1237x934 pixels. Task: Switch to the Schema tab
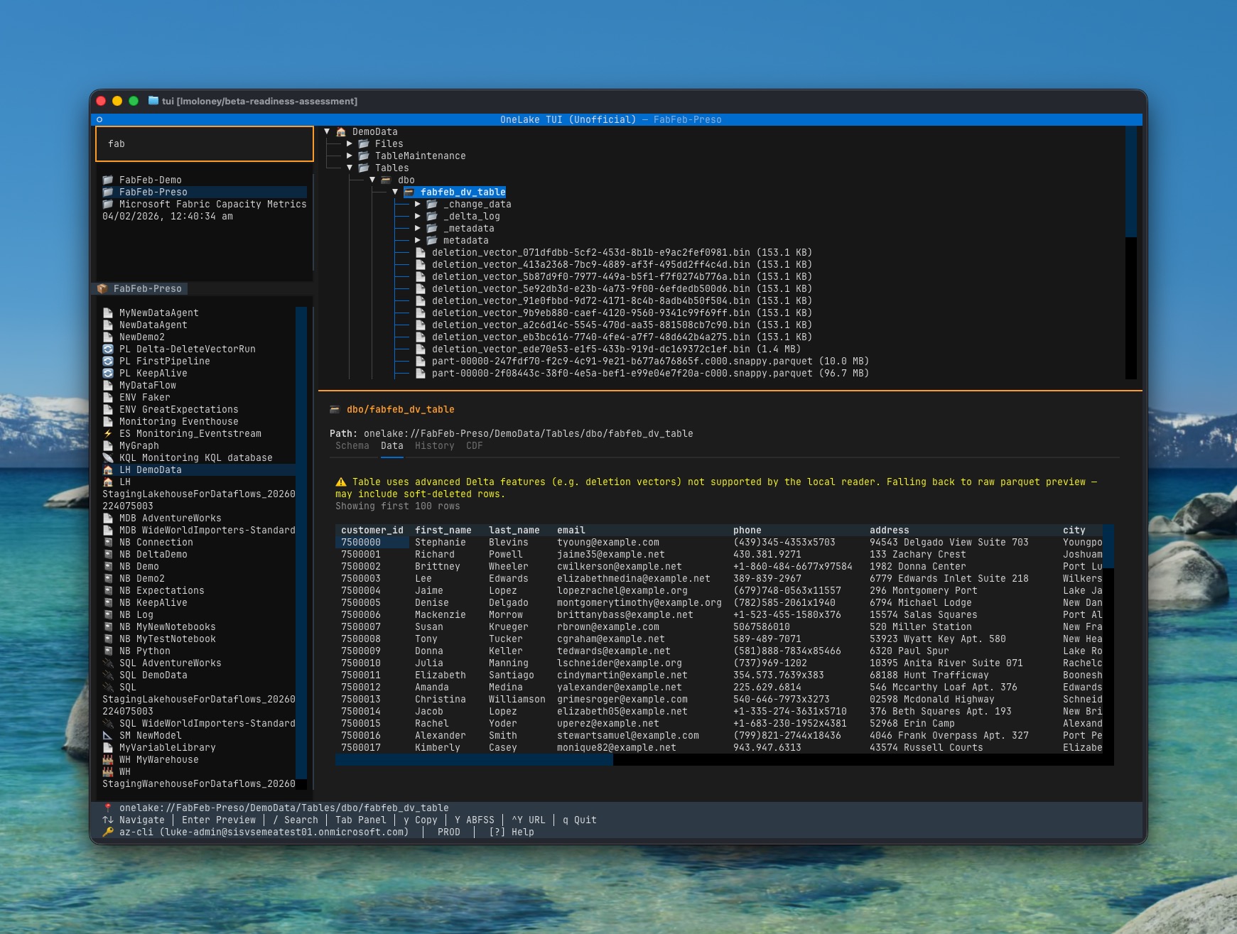(x=352, y=446)
